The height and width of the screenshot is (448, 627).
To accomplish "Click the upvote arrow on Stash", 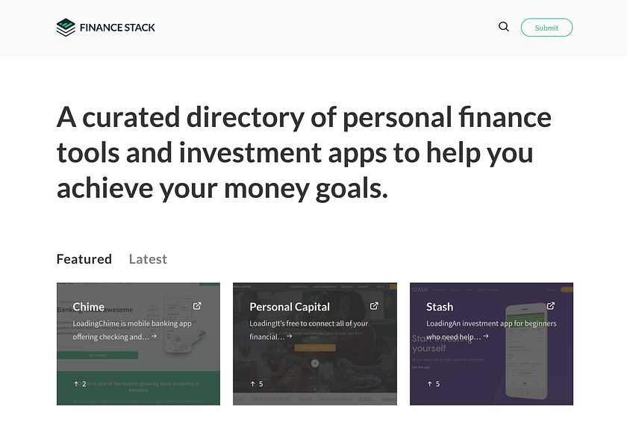I will click(428, 383).
